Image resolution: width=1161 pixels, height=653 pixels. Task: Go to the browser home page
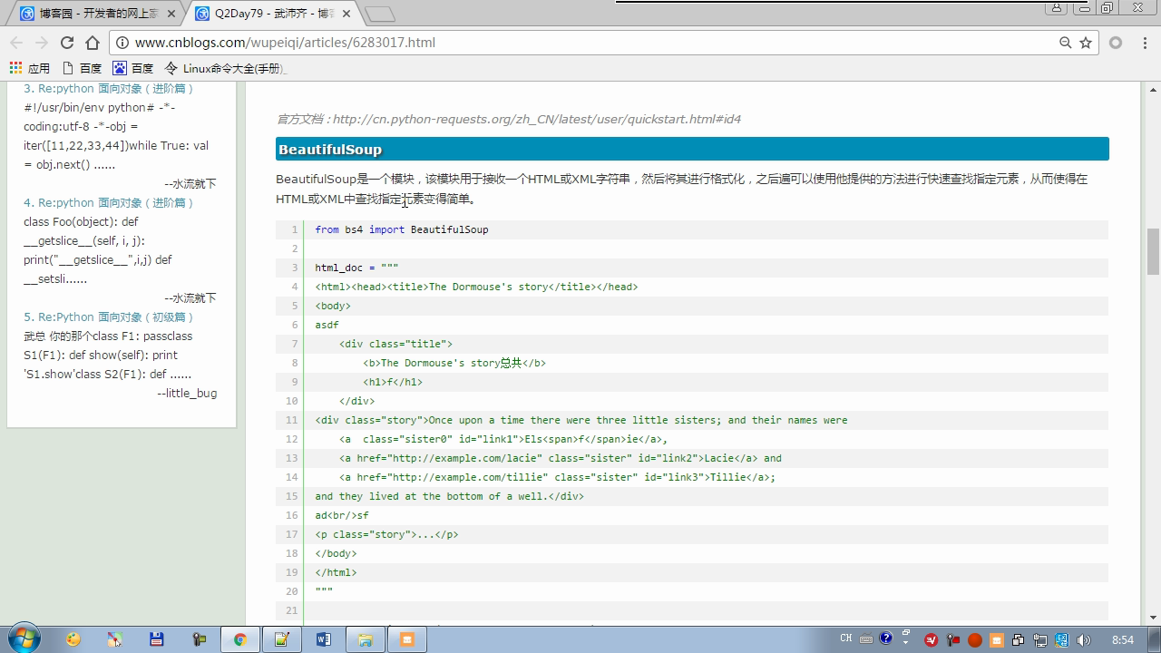[x=93, y=43]
